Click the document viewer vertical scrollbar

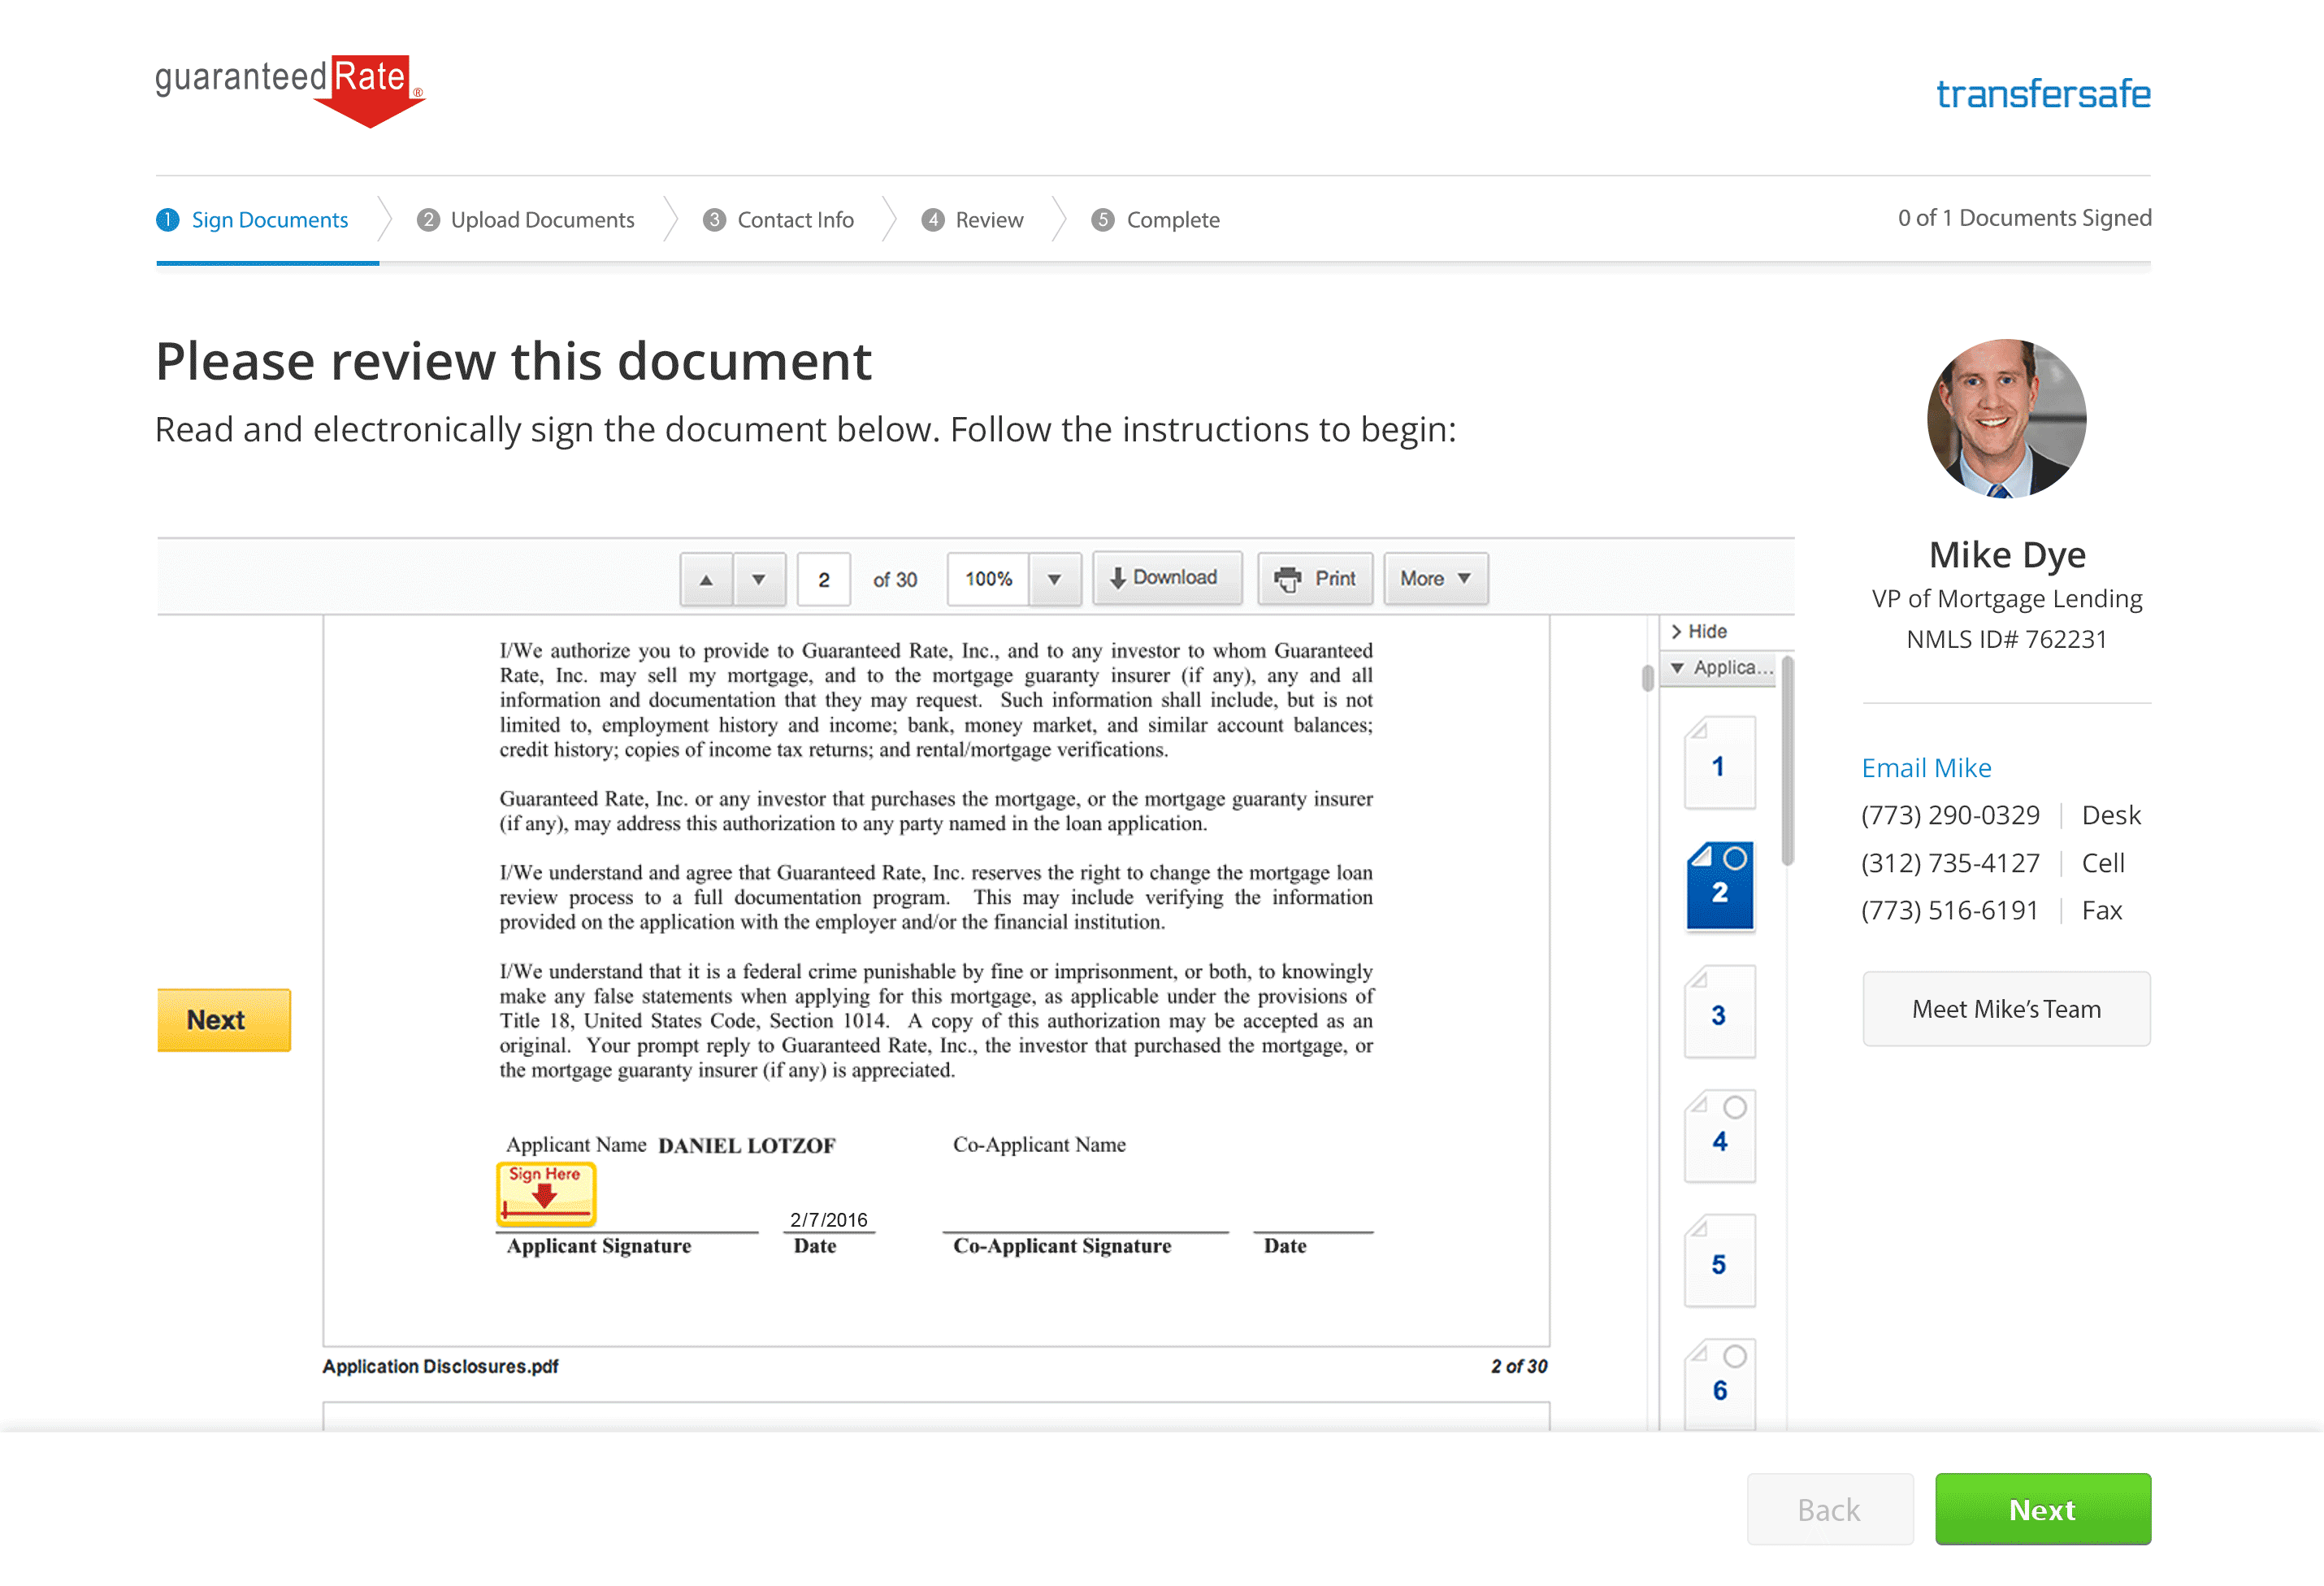[1647, 677]
